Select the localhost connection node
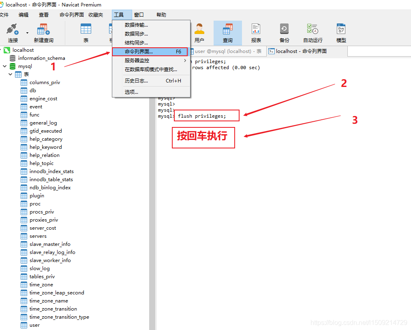 (23, 50)
